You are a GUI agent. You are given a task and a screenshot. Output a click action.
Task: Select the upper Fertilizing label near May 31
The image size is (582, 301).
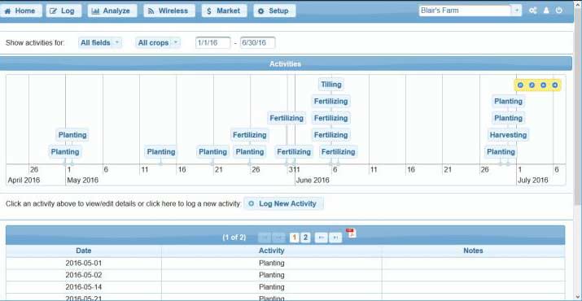pyautogui.click(x=287, y=118)
